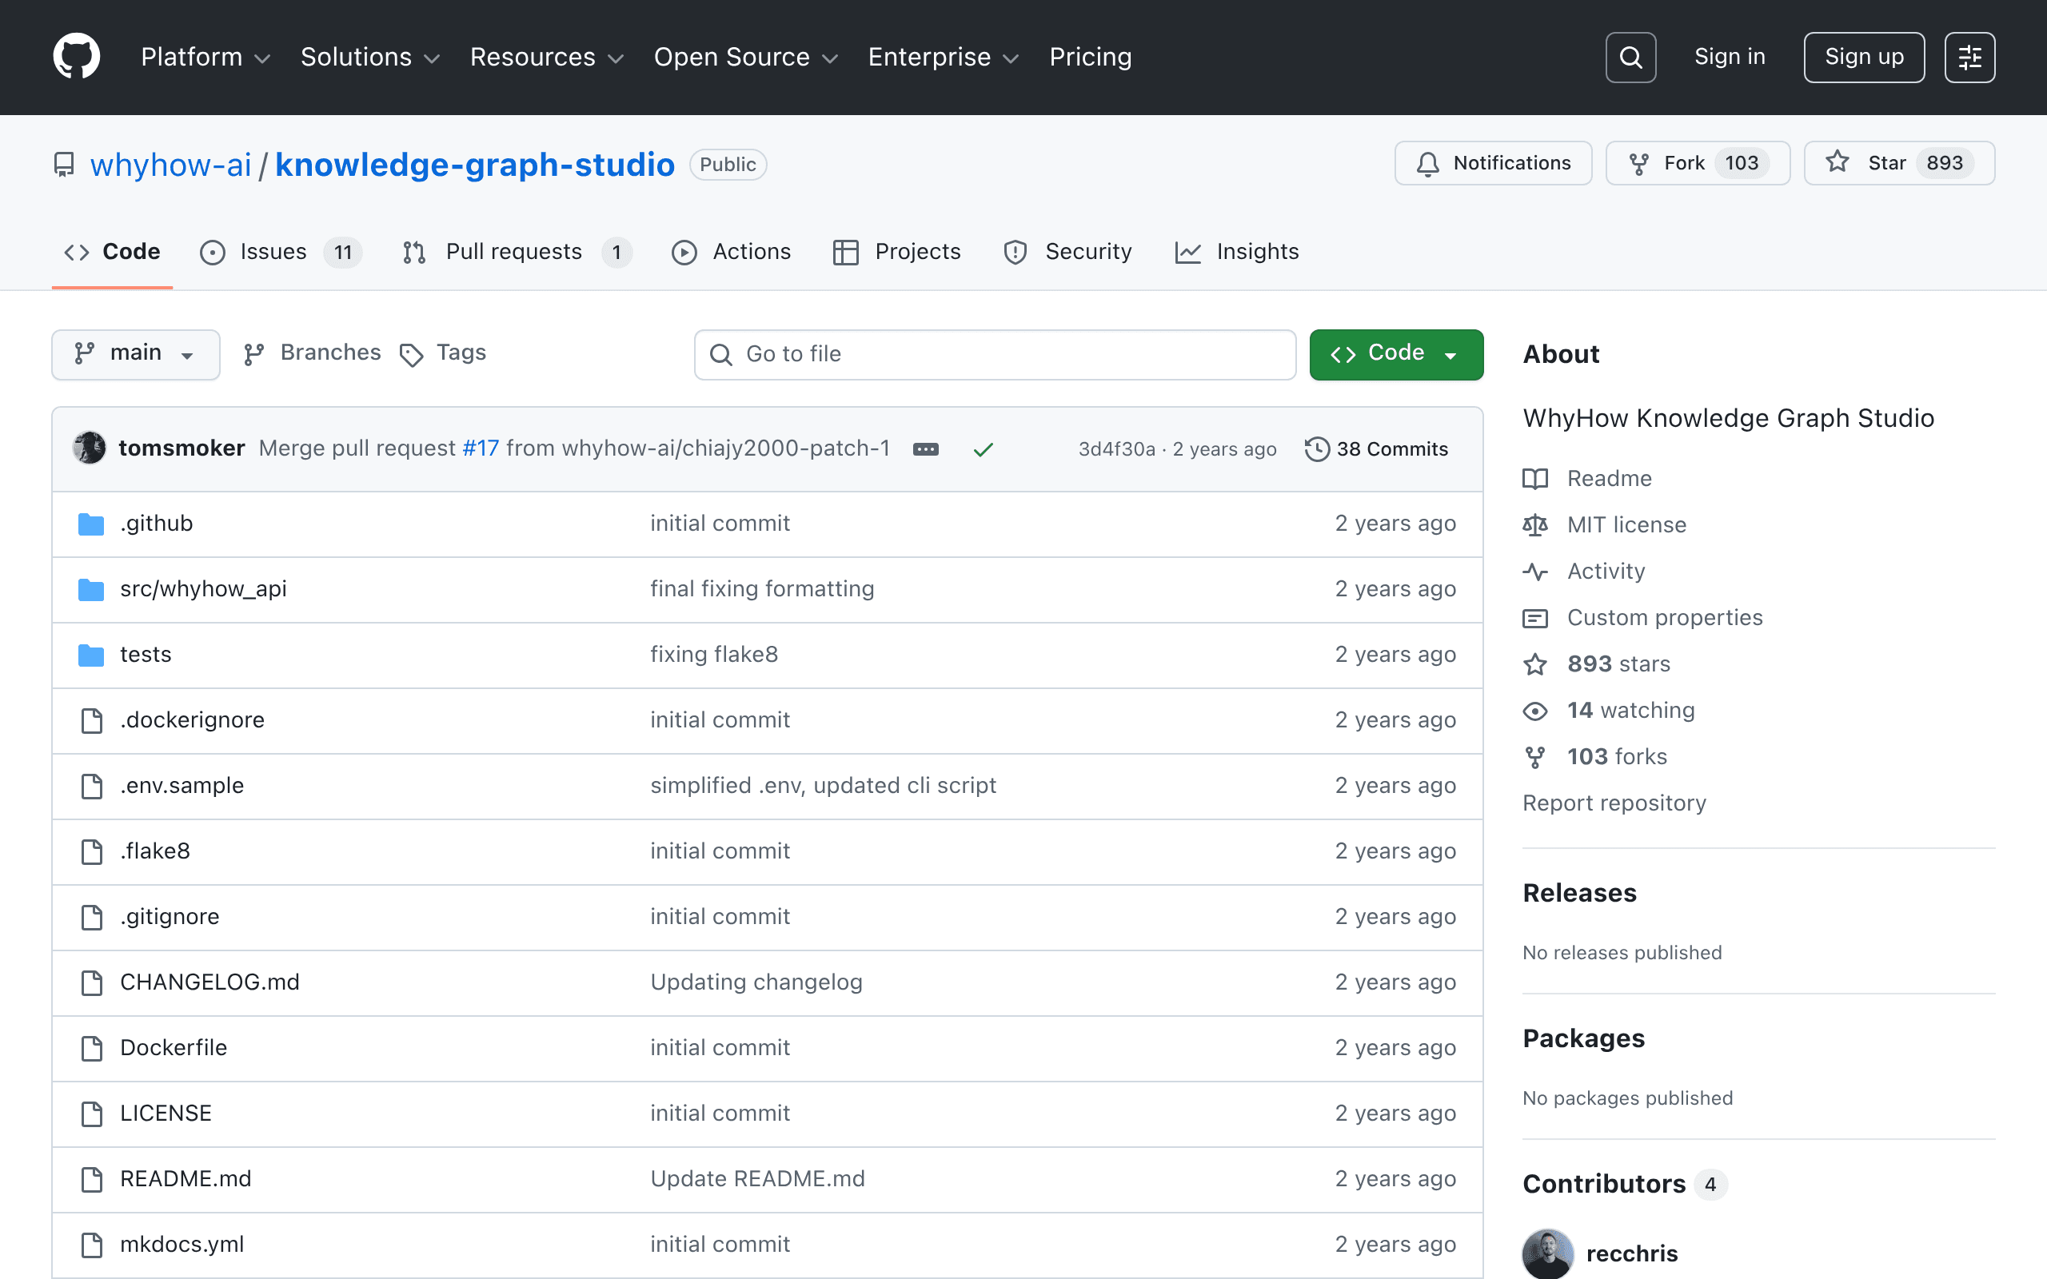This screenshot has height=1279, width=2047.
Task: Click the tag icon next to Tags
Action: [411, 354]
